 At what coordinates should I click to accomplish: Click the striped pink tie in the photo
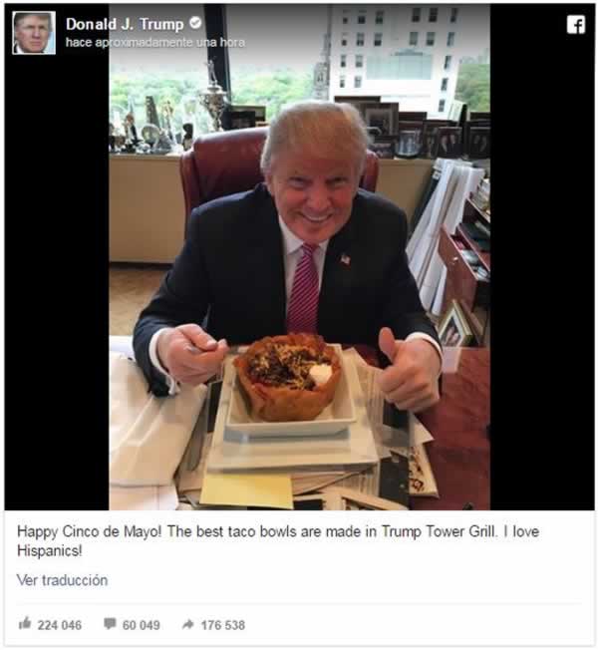click(303, 288)
